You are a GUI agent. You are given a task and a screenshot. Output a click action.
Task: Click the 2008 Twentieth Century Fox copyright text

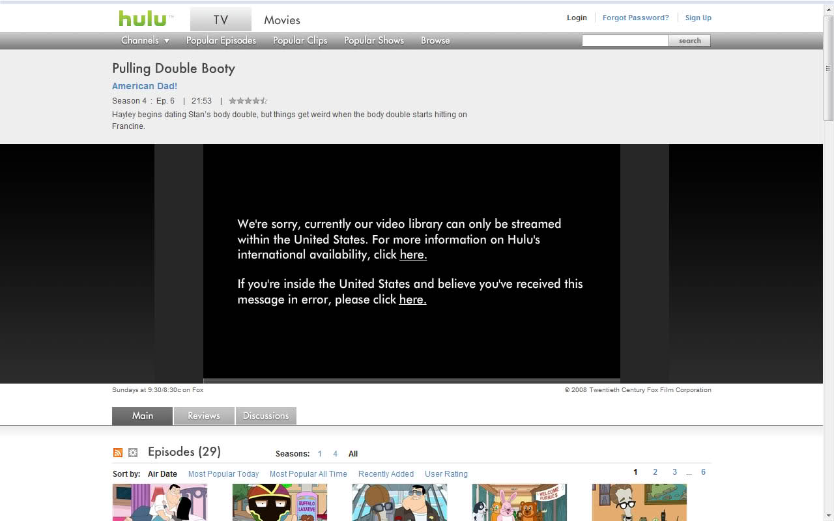coord(638,390)
